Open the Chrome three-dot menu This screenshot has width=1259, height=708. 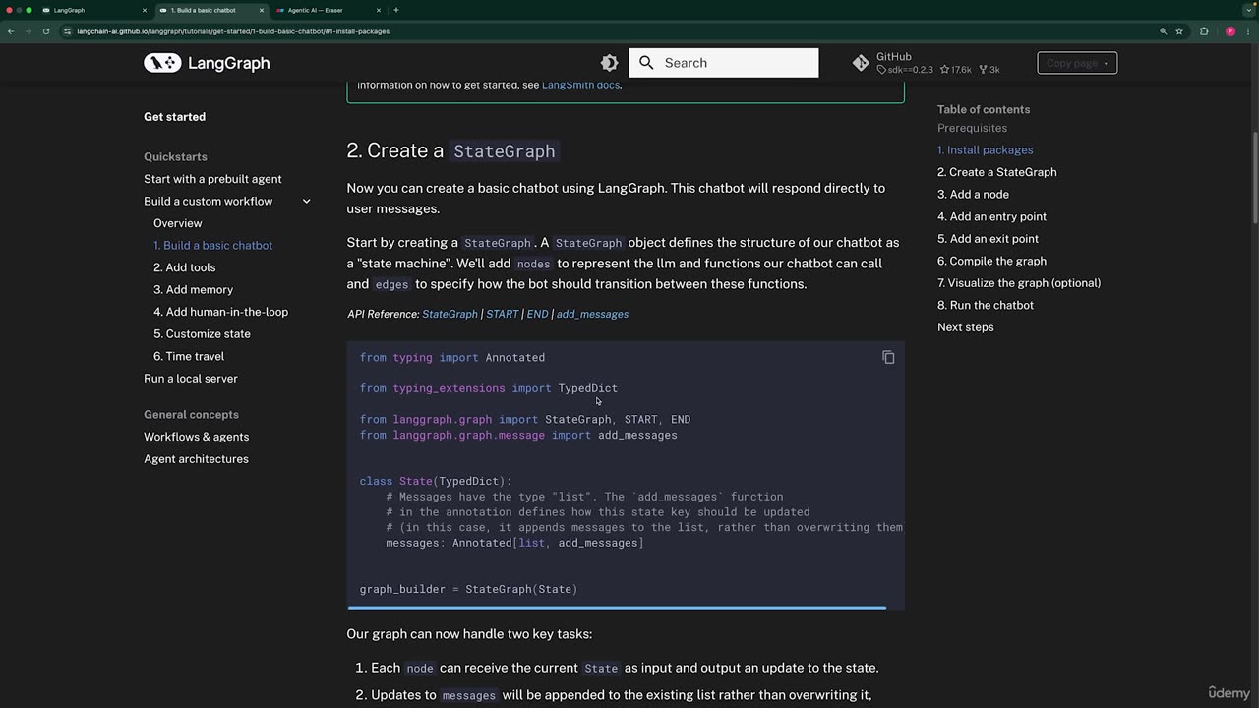[x=1247, y=31]
